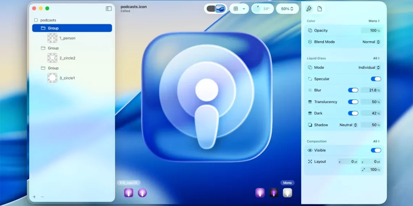413x206 pixels.
Task: Click folder icon of Group above 3_circle1
Action: 43,68
